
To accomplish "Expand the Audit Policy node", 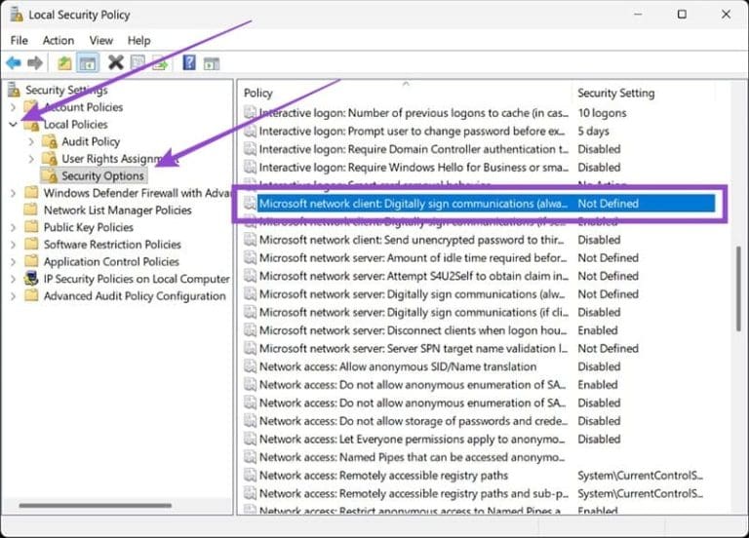I will point(31,141).
